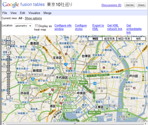Switch to 地図+写真 hybrid view
Screen dimensions: 148x125
(124, 39)
